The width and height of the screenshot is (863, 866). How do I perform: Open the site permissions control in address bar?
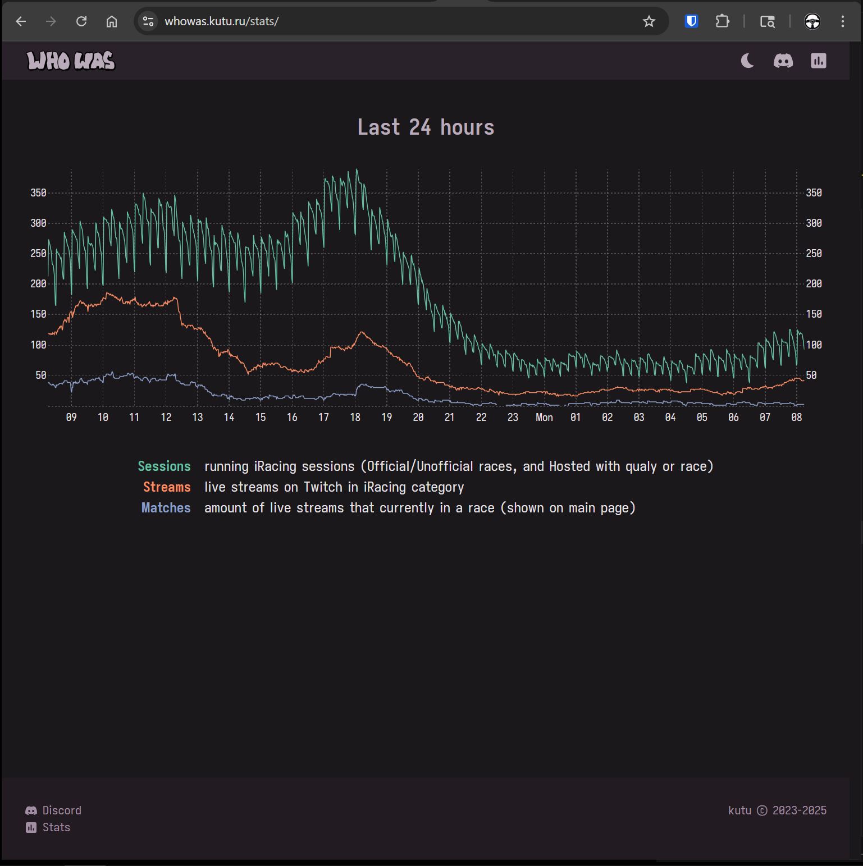click(x=148, y=21)
